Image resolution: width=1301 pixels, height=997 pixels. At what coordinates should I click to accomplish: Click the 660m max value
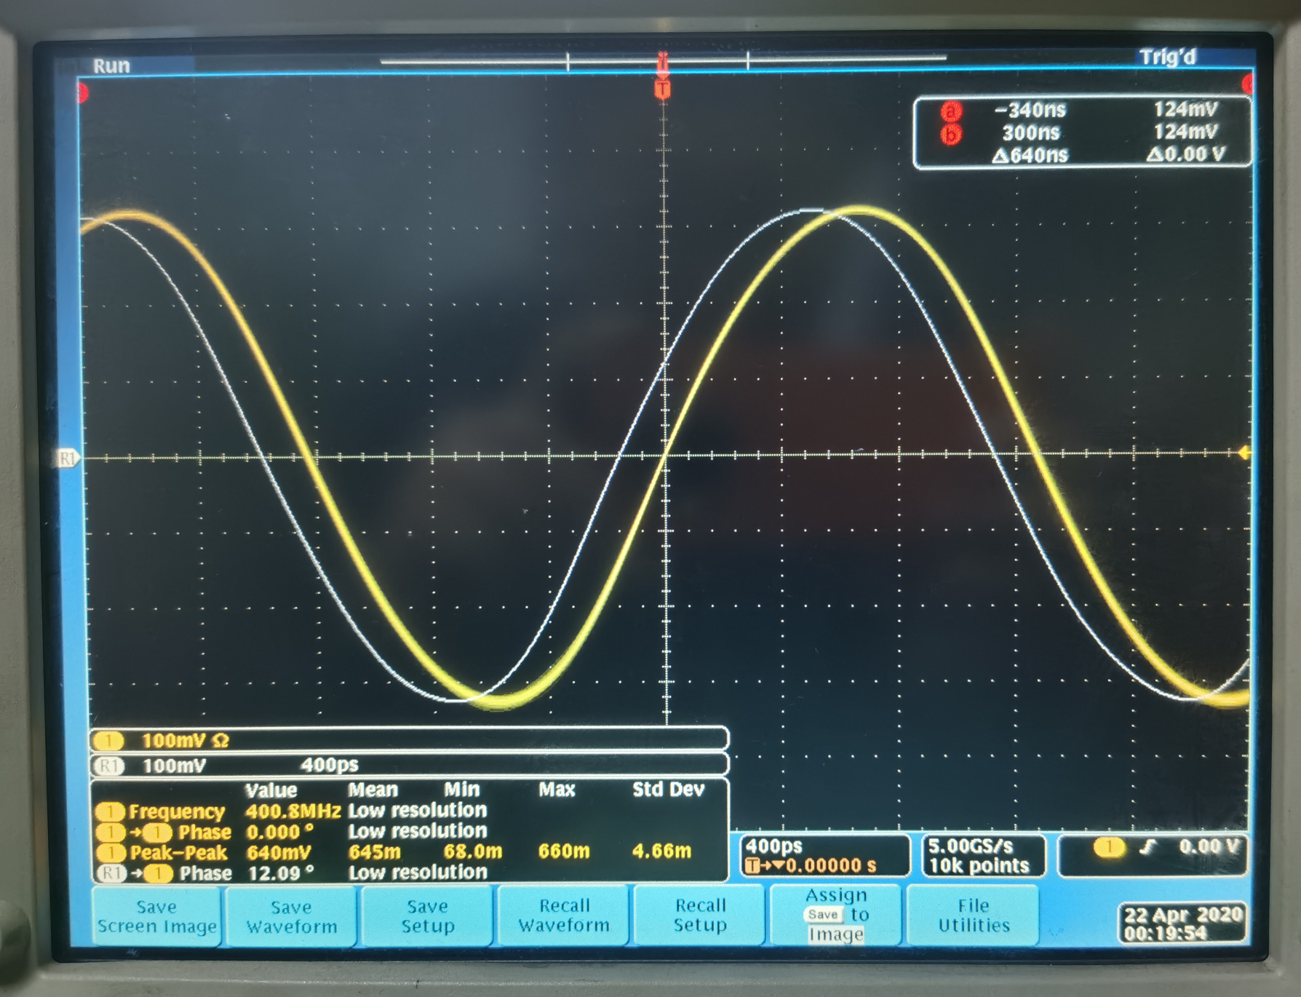564,851
